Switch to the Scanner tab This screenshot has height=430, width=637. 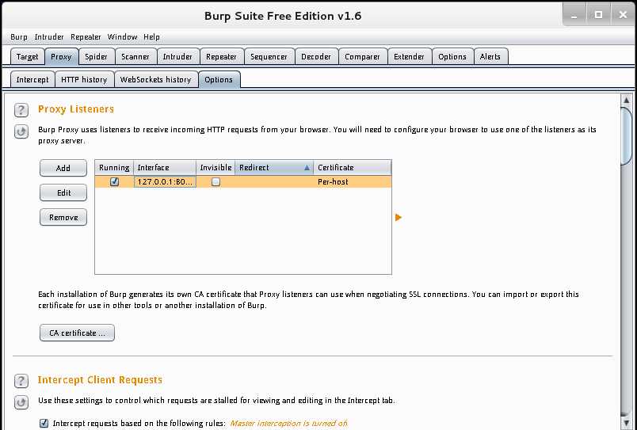tap(135, 57)
